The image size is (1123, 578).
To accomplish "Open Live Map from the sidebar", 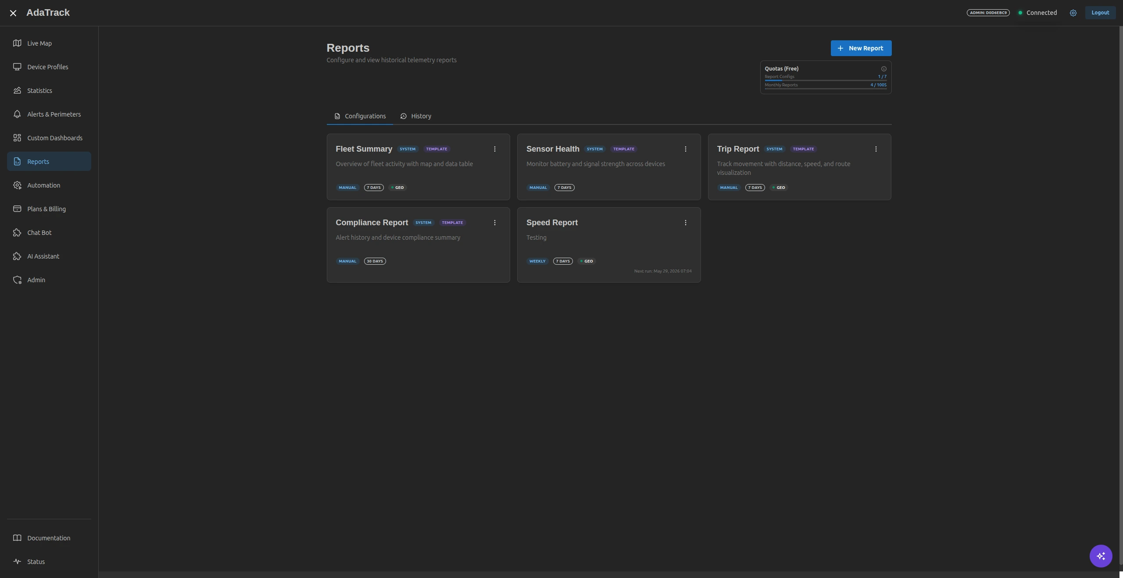I will coord(49,43).
